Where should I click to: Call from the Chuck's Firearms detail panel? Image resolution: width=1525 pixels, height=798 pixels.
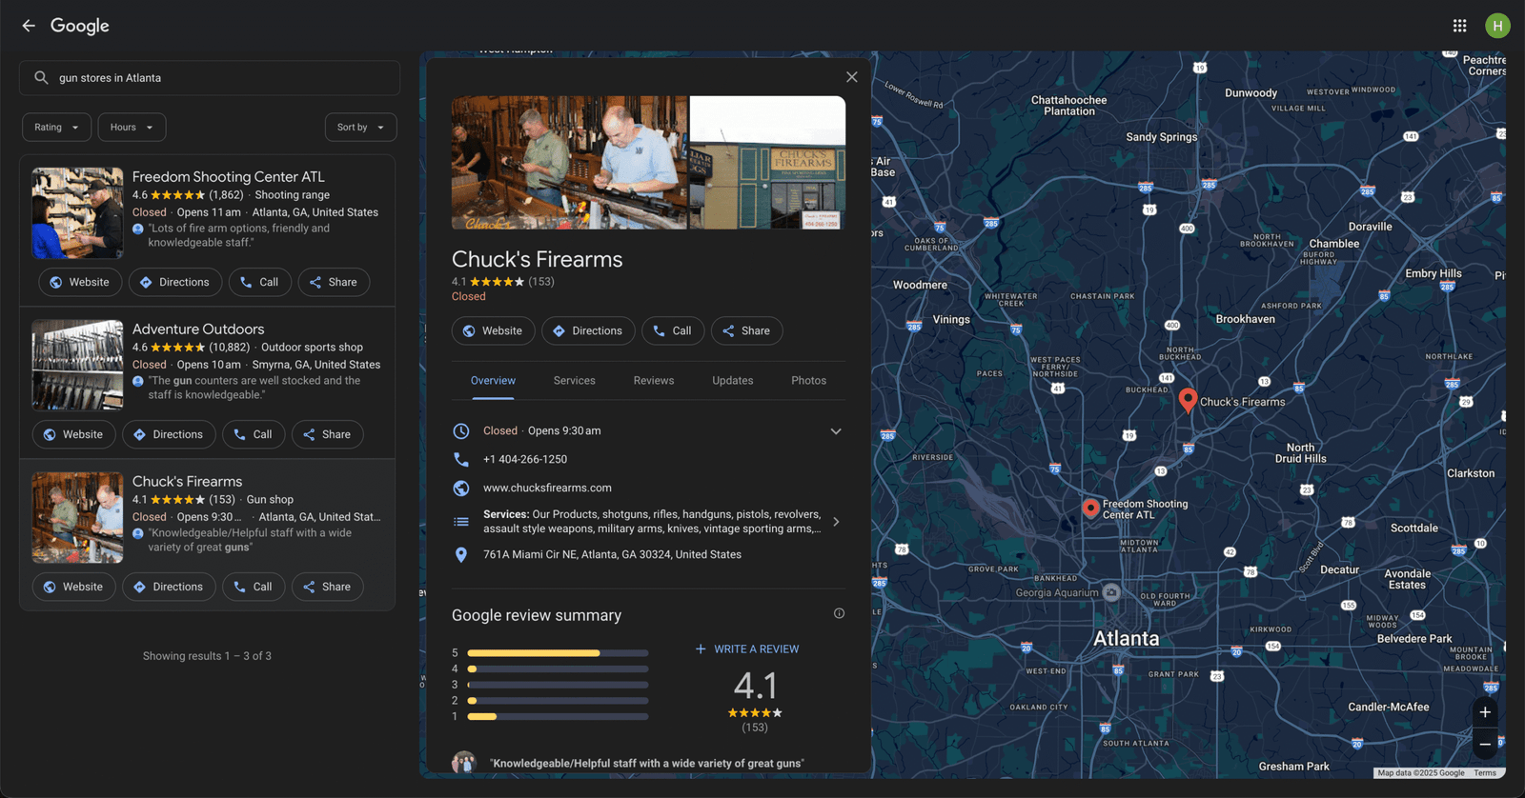pyautogui.click(x=673, y=330)
